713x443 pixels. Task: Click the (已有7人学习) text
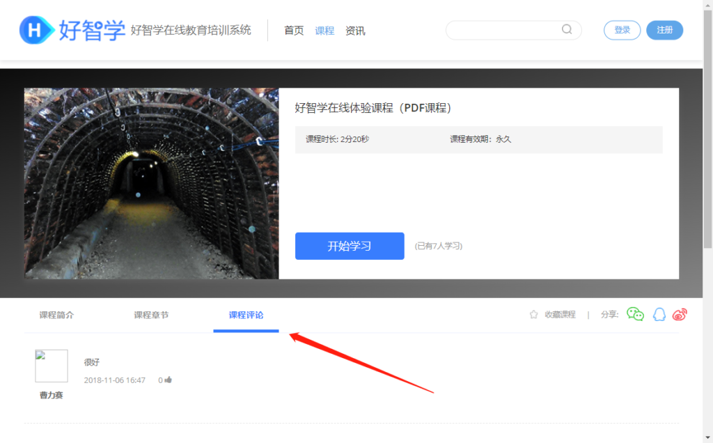pos(439,246)
